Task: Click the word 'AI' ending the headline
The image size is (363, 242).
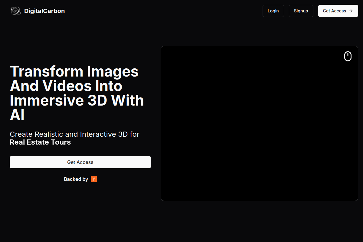Action: coord(17,115)
